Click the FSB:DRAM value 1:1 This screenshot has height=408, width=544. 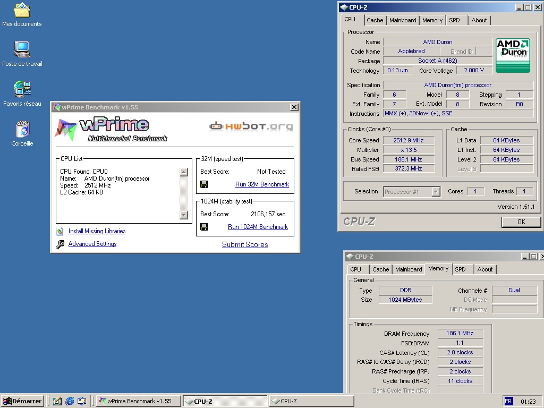click(x=460, y=343)
